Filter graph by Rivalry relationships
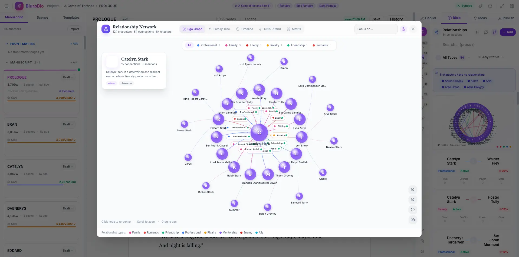Viewport: 519px width, 257px height. (274, 45)
